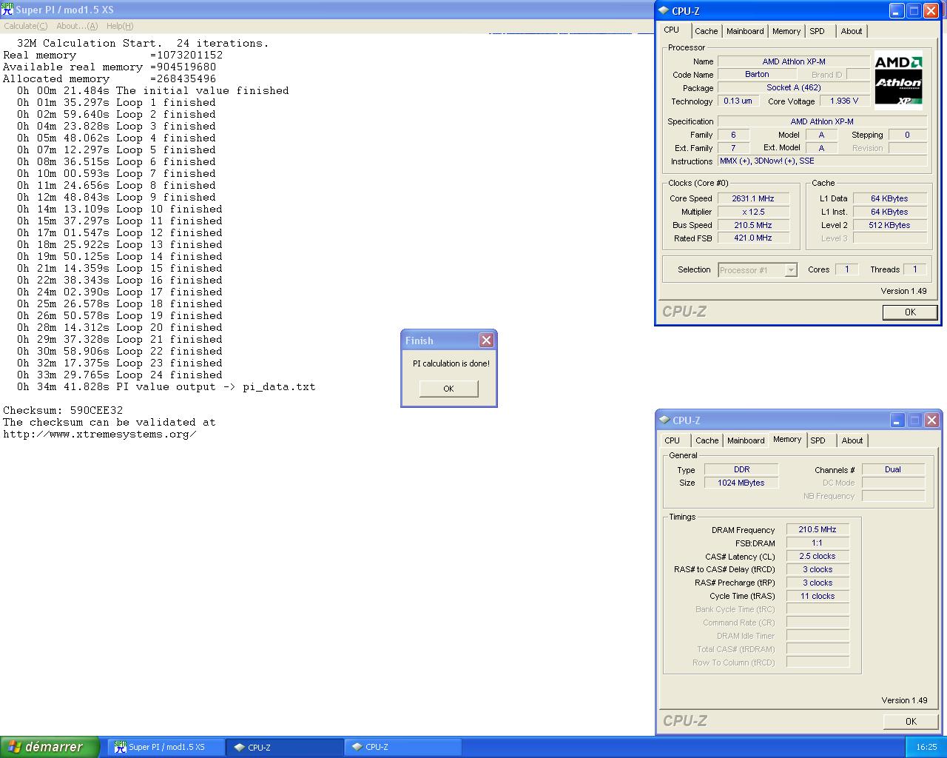Viewport: 947px width, 758px height.
Task: Click the memory Size 1024 MBytes value
Action: tap(741, 483)
